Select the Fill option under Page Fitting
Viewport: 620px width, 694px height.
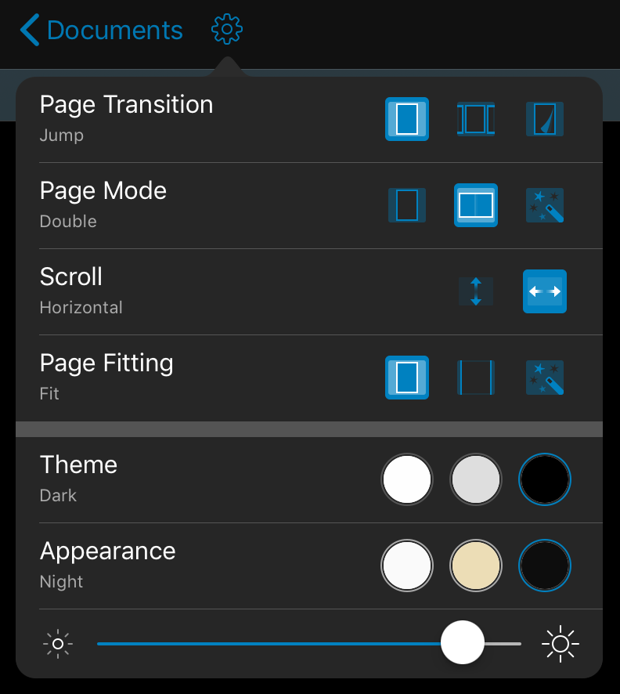point(476,378)
